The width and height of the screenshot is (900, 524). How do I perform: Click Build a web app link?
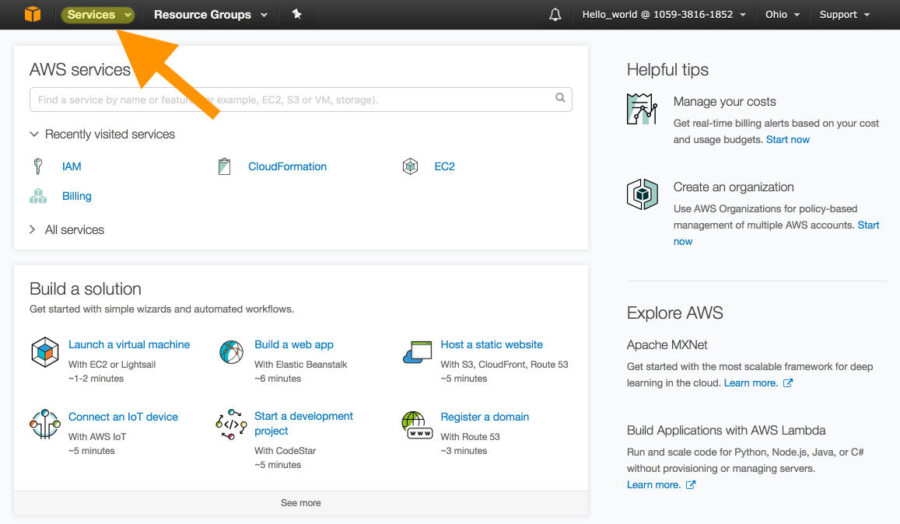click(294, 344)
